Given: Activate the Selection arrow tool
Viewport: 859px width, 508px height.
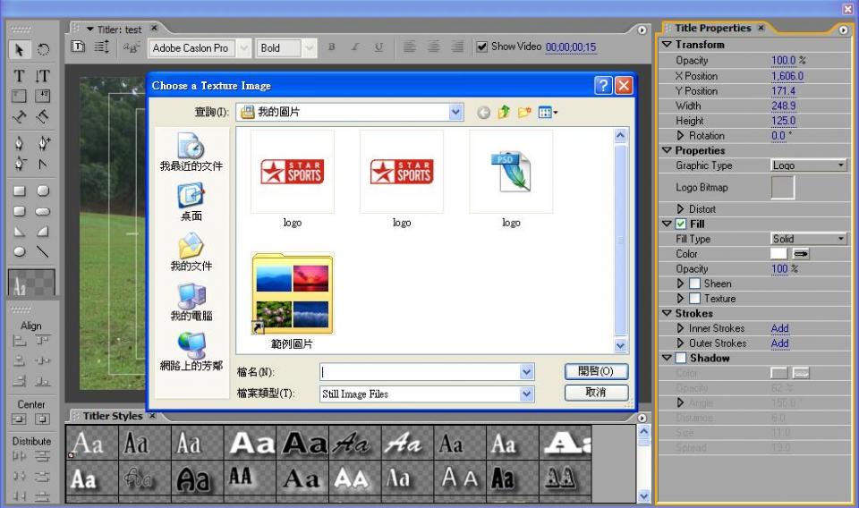Looking at the screenshot, I should coord(20,49).
